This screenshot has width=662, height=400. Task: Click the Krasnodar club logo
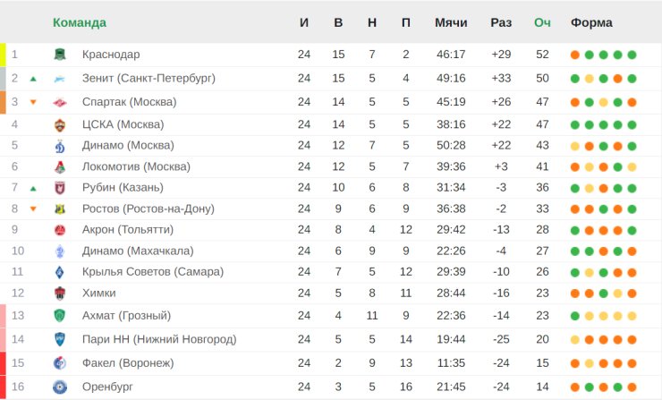pos(59,55)
